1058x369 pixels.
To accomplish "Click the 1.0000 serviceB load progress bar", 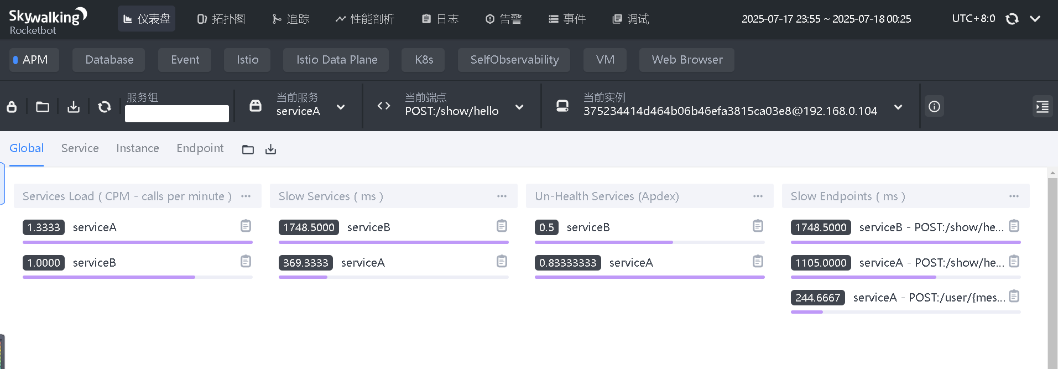I will pos(138,277).
